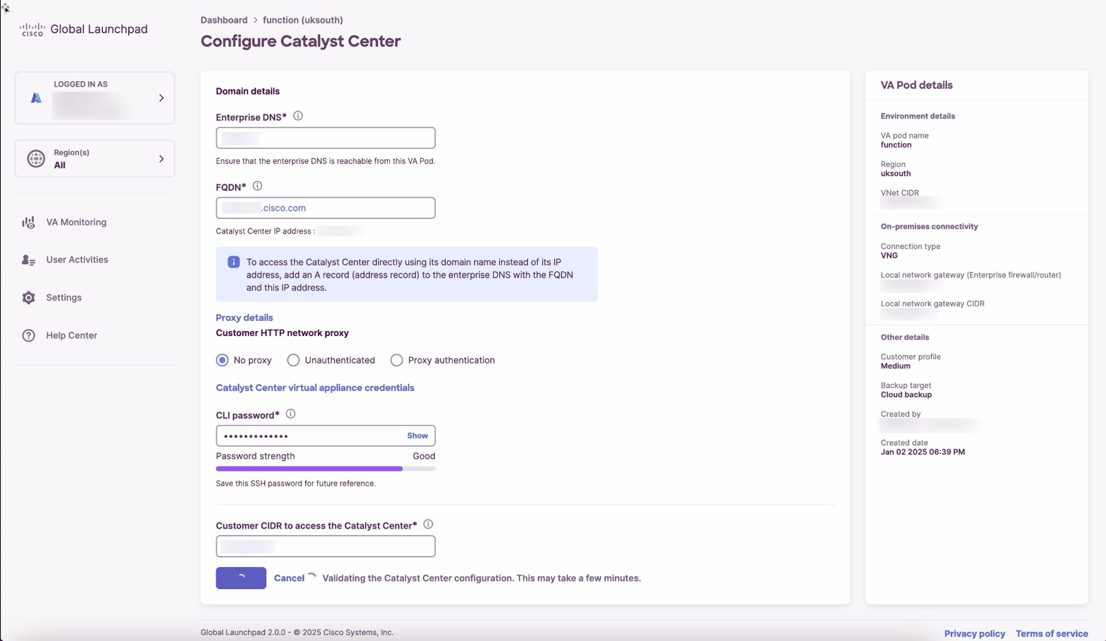Click the 'Medium' customer profile value
Viewport: 1106px width, 641px height.
coord(895,366)
